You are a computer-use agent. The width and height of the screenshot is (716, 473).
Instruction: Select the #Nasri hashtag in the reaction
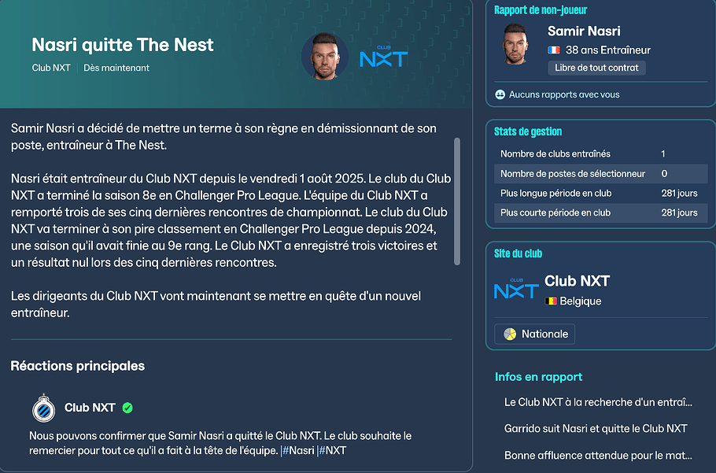298,451
